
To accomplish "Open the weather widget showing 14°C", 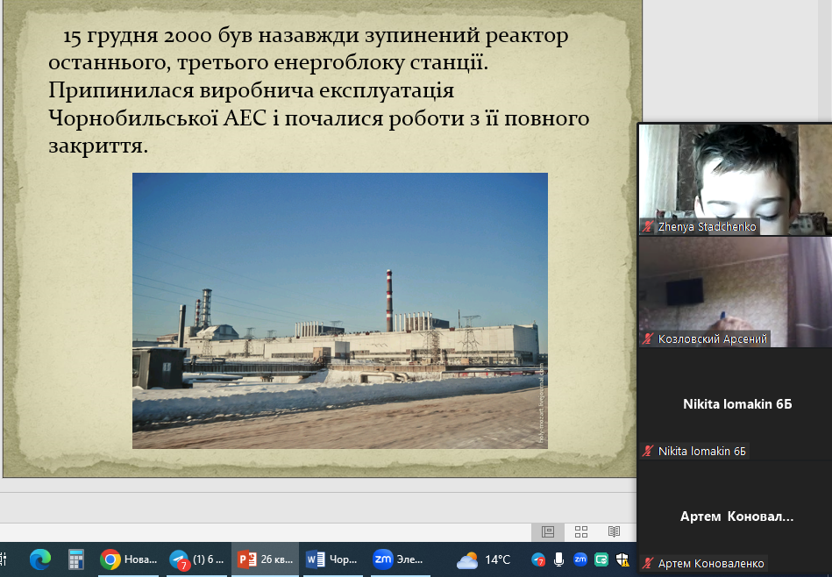I will 484,560.
